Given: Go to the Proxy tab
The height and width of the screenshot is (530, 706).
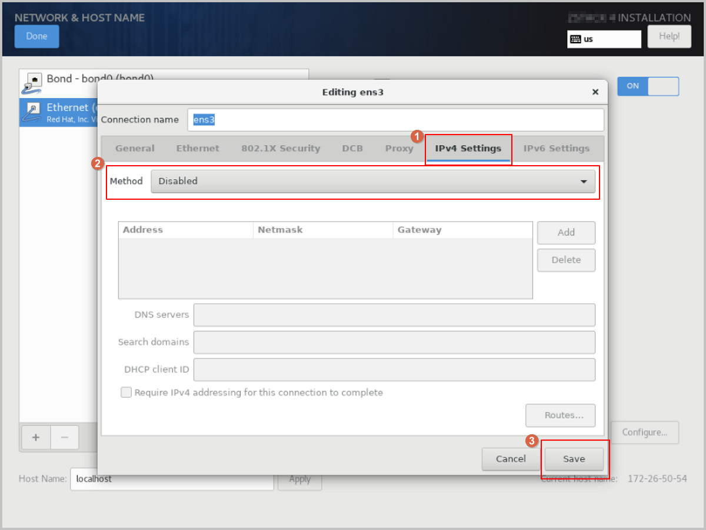Looking at the screenshot, I should tap(399, 149).
